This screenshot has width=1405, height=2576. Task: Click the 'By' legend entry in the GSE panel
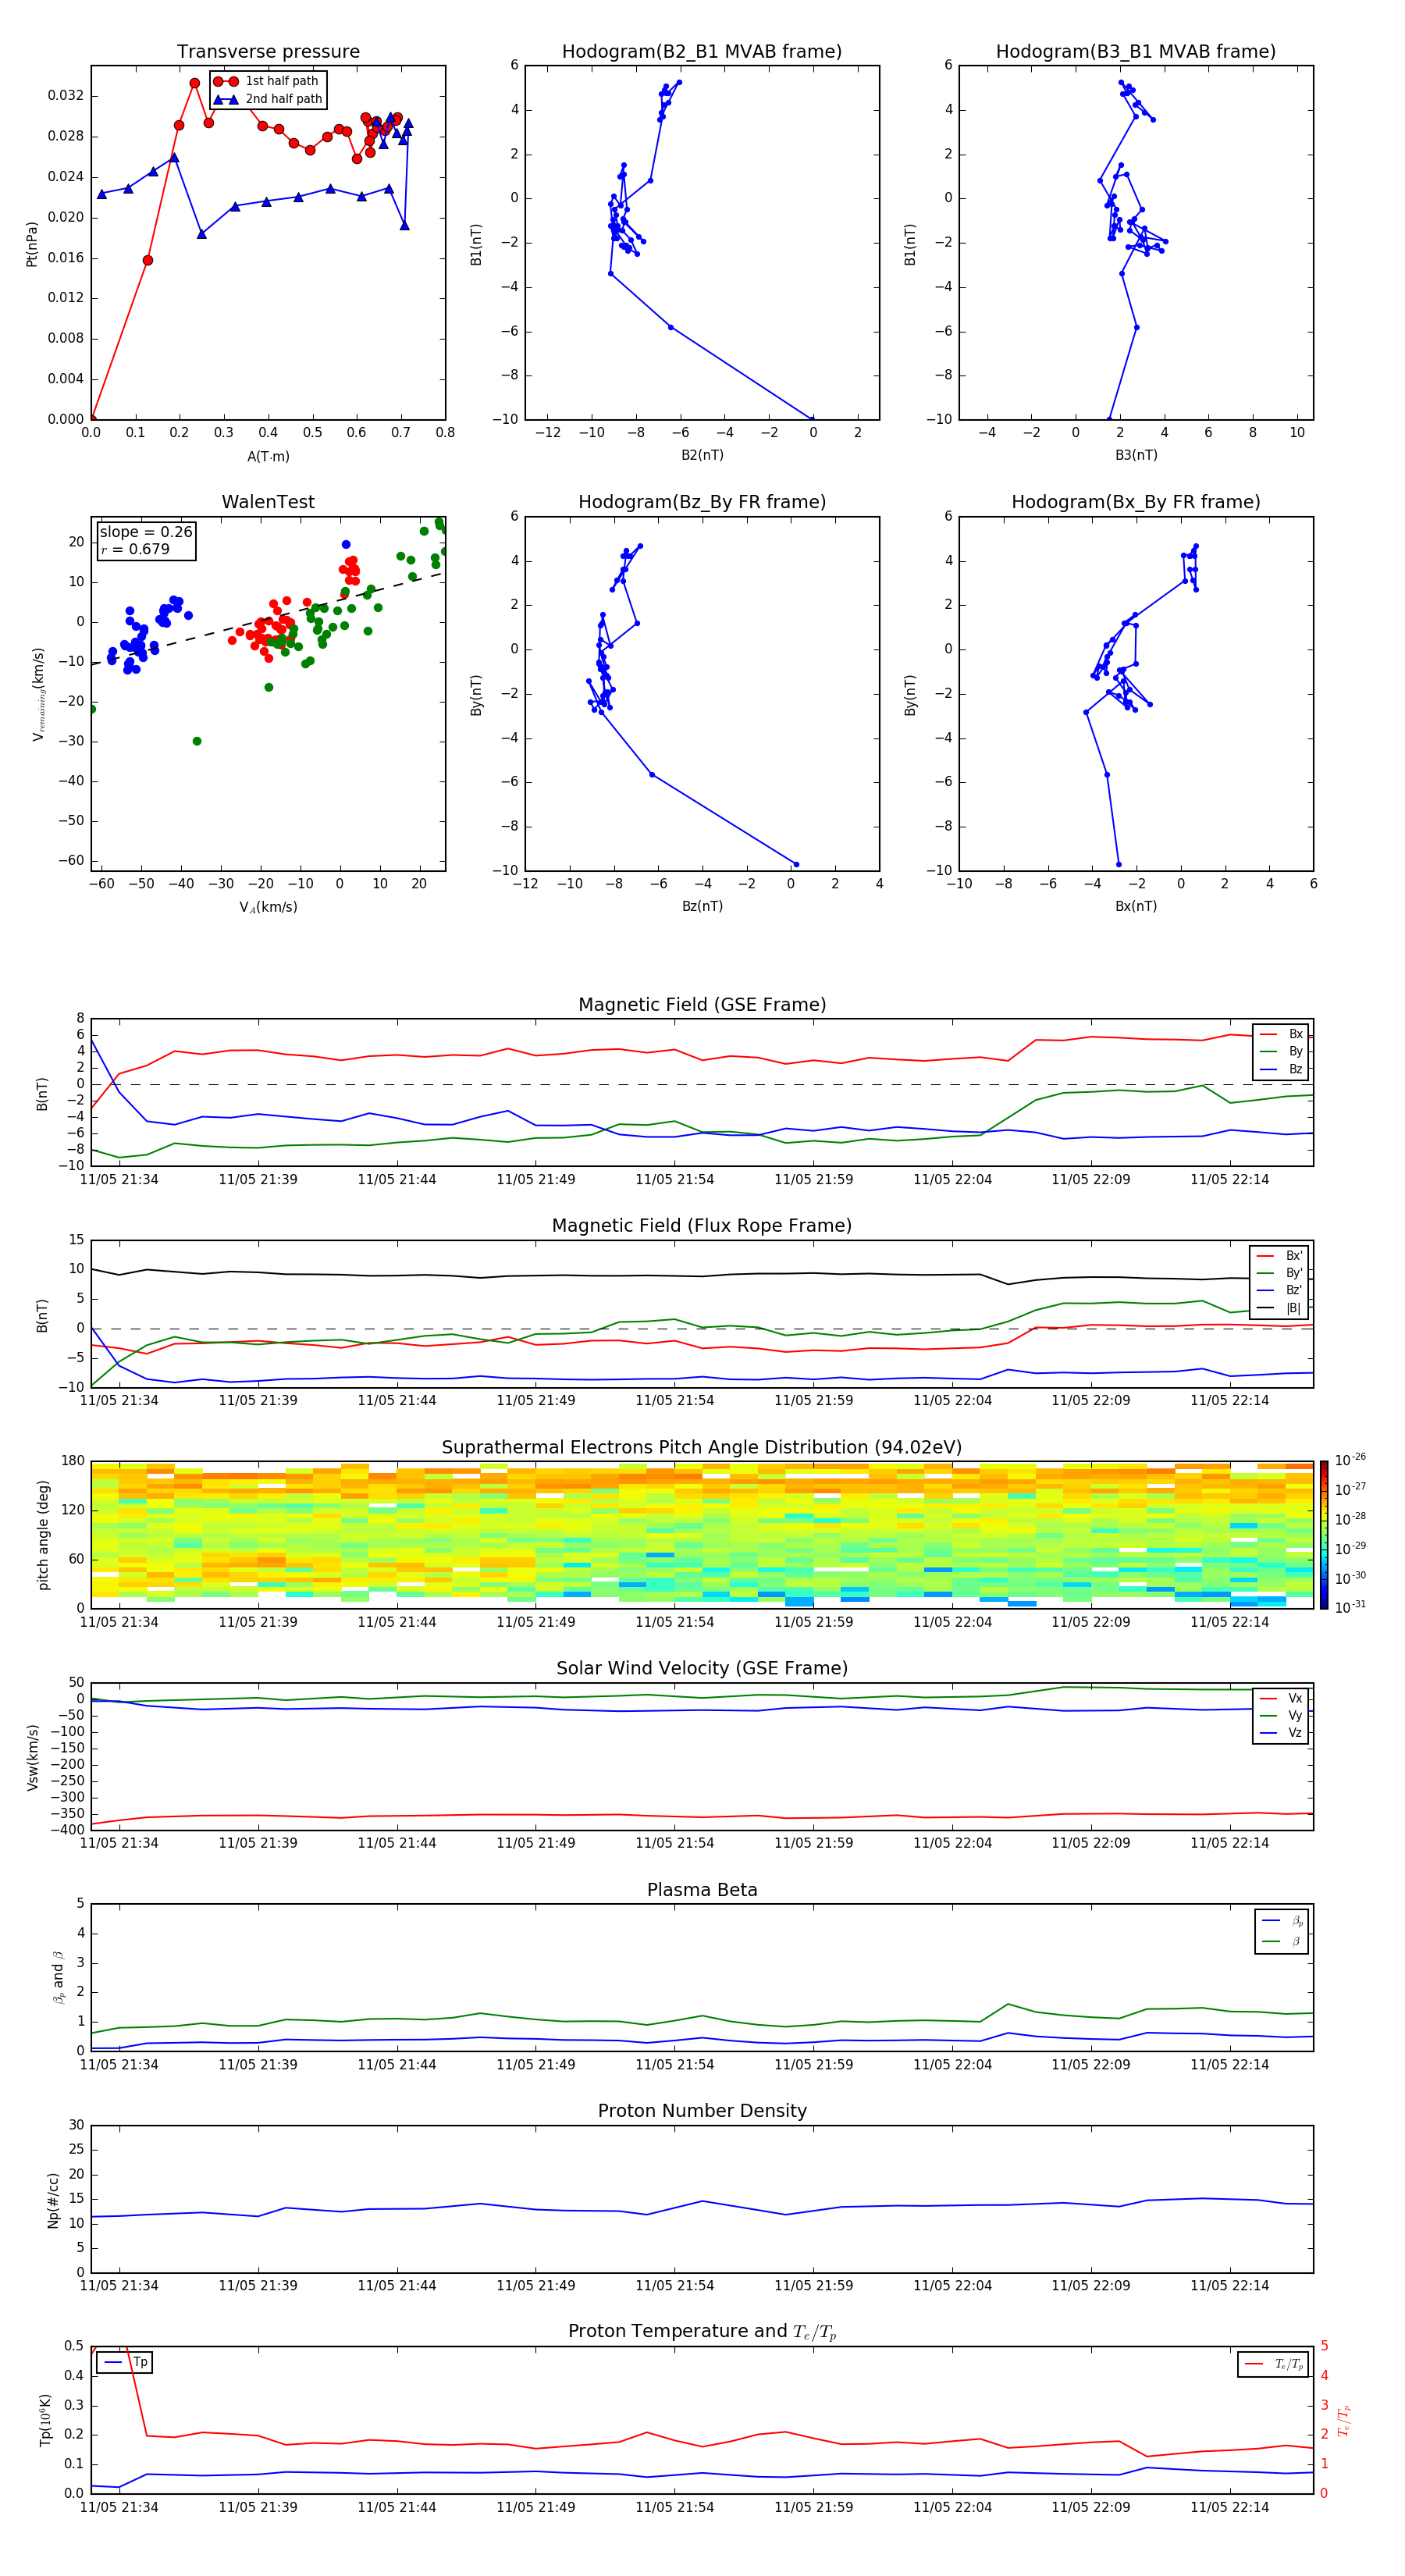[x=1282, y=1051]
